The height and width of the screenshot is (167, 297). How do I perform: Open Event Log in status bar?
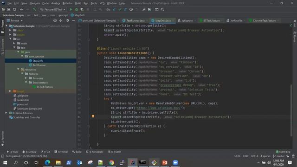[x=283, y=152]
